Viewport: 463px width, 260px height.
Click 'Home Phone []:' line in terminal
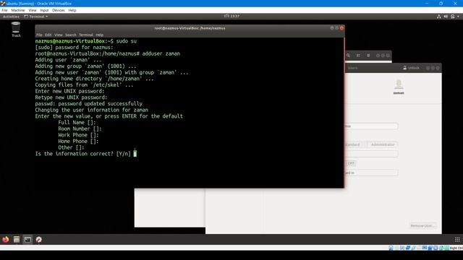(x=78, y=142)
